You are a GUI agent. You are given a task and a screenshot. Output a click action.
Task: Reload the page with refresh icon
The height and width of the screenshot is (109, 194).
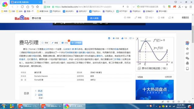point(22,7)
